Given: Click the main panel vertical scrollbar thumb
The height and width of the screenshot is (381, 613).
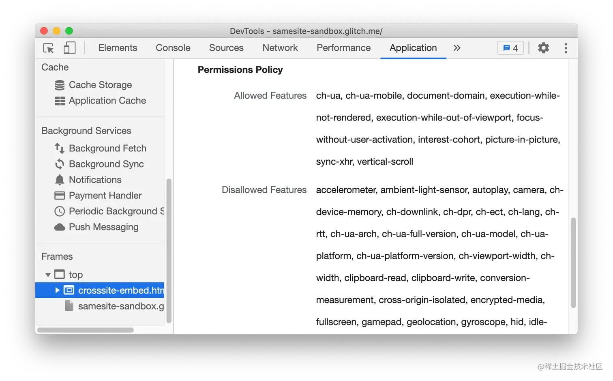Looking at the screenshot, I should pyautogui.click(x=573, y=263).
